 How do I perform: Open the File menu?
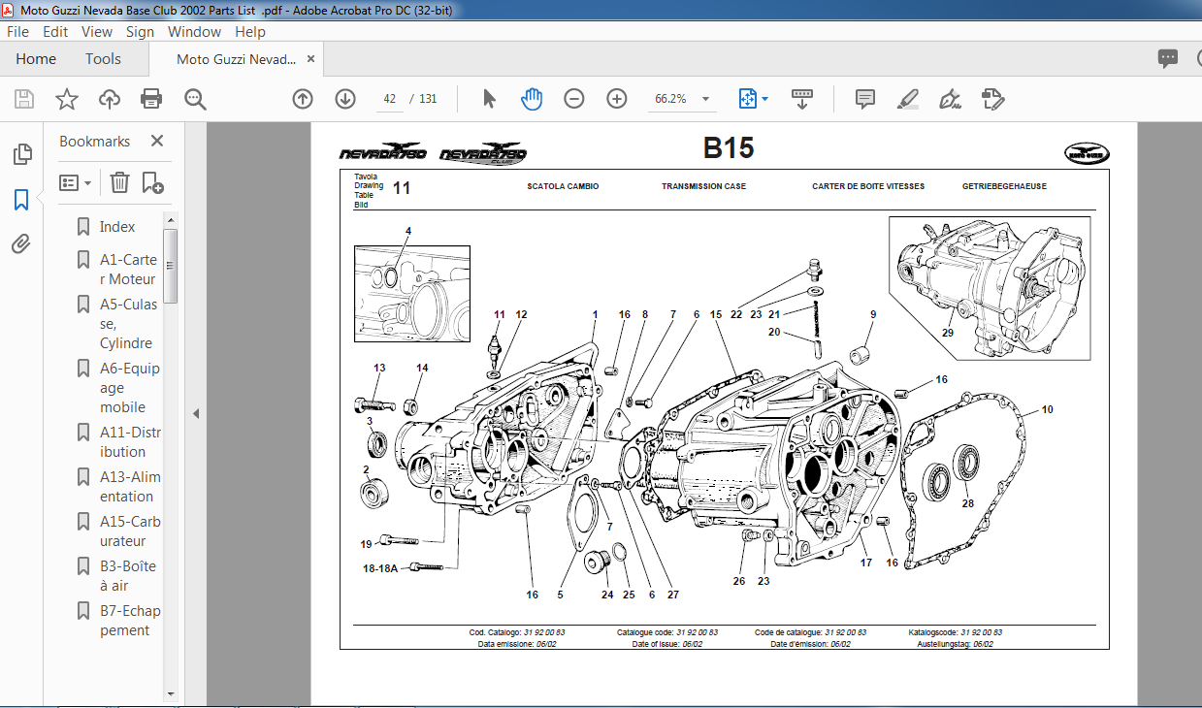[17, 31]
